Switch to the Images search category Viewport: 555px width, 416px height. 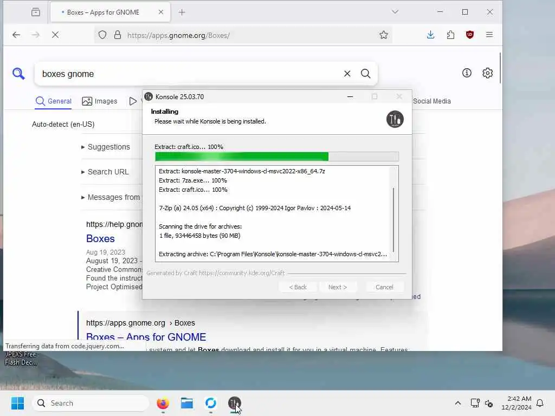click(x=100, y=101)
